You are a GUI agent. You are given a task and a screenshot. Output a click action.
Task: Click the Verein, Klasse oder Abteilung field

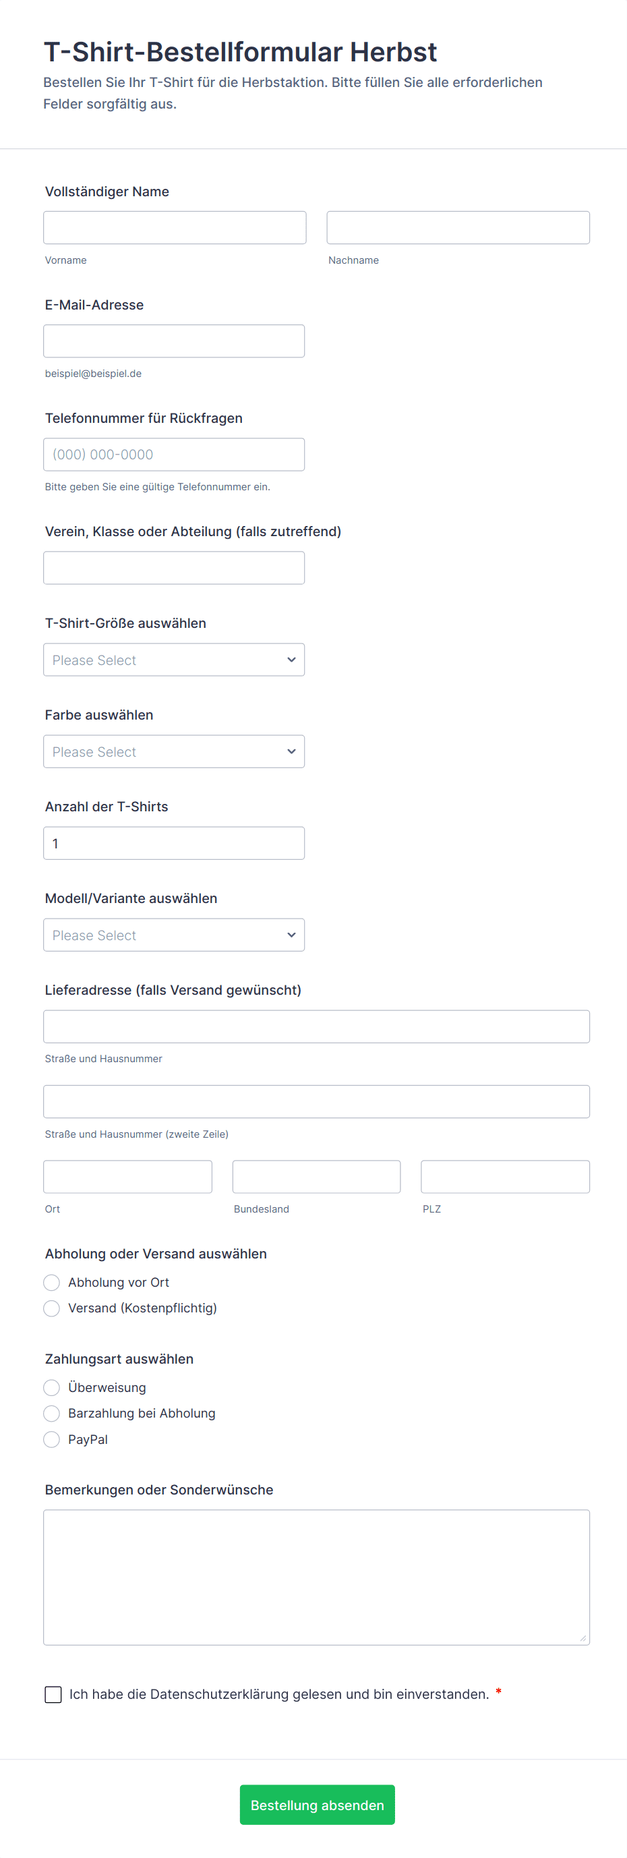[174, 568]
